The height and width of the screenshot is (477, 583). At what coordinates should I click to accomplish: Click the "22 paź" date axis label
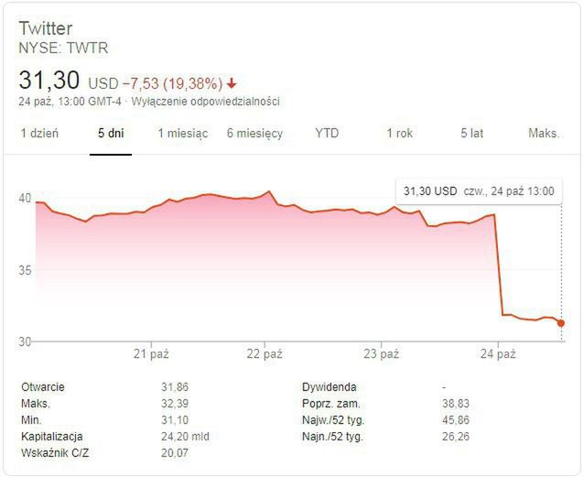(264, 353)
